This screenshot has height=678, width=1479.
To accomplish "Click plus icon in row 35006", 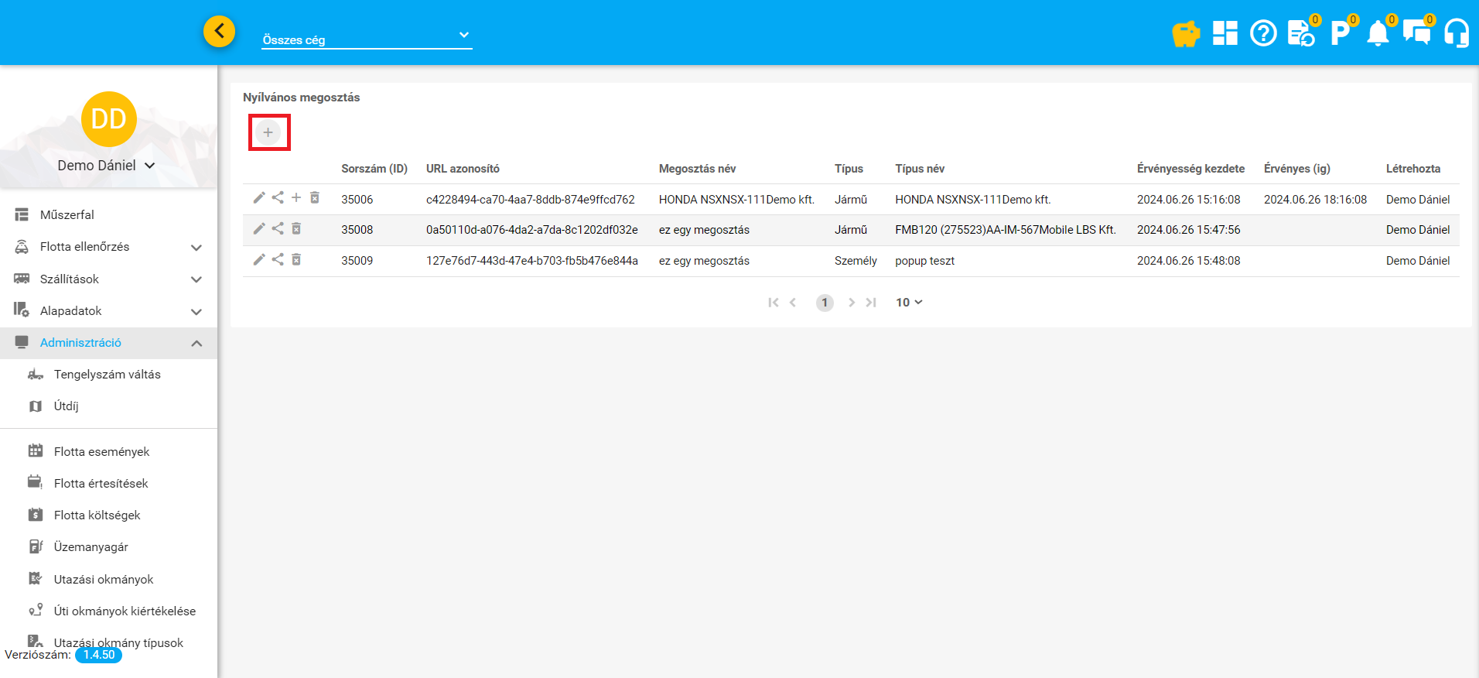I will 296,198.
